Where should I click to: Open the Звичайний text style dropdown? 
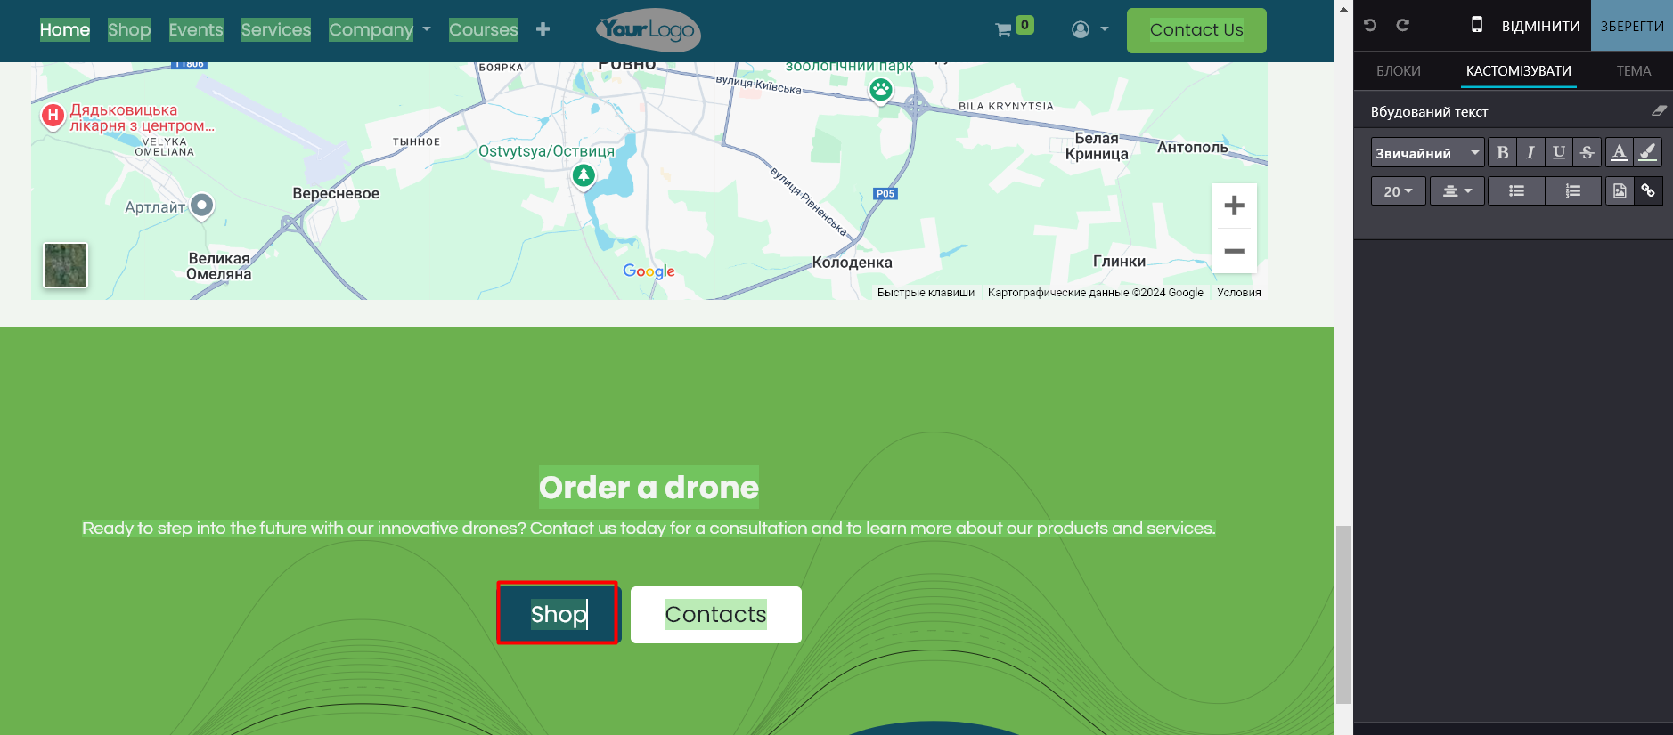tap(1426, 152)
